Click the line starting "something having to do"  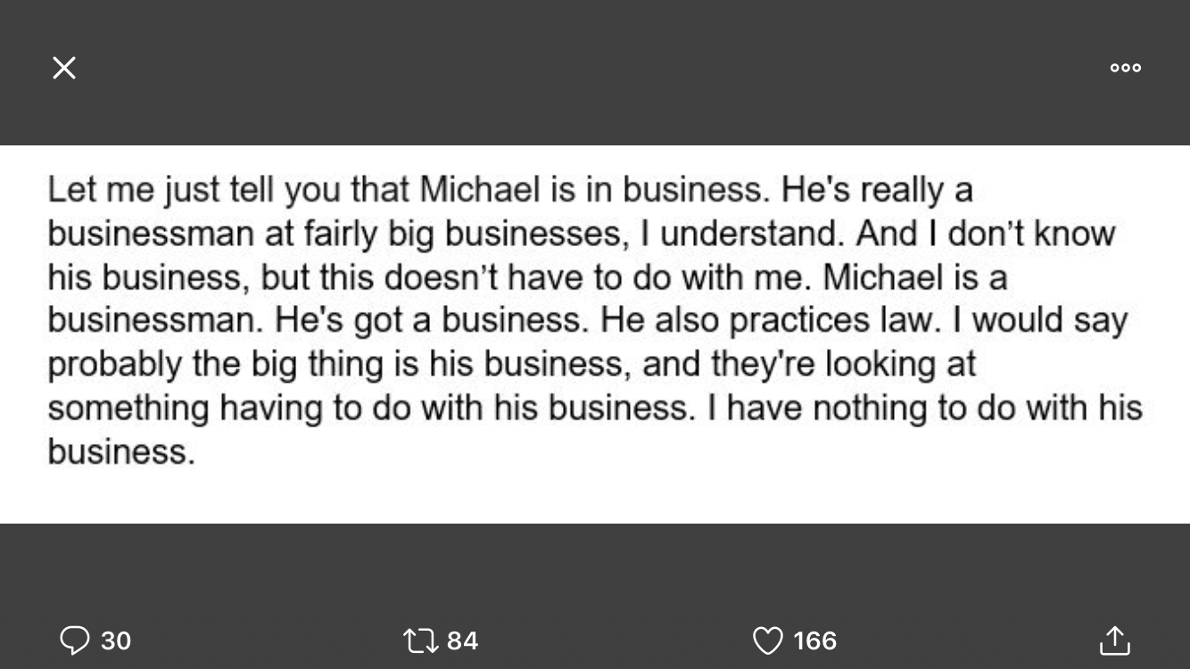594,408
